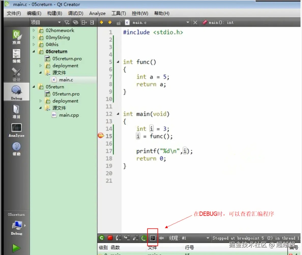This screenshot has width=302, height=255.
Task: Open the 构建(B) menu
Action: click(54, 13)
